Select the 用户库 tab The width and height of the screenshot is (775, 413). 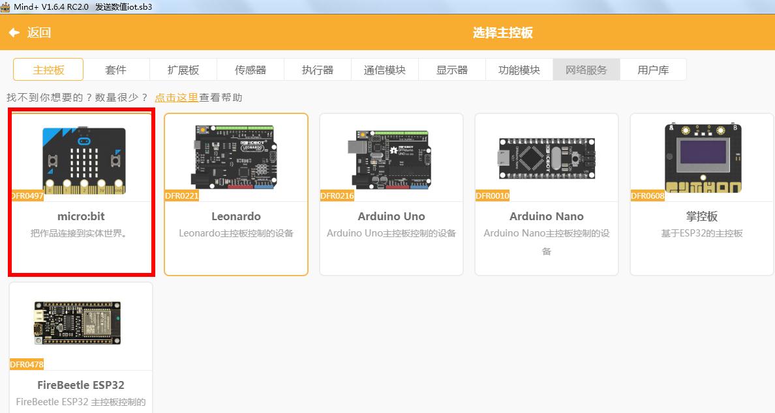click(x=653, y=70)
